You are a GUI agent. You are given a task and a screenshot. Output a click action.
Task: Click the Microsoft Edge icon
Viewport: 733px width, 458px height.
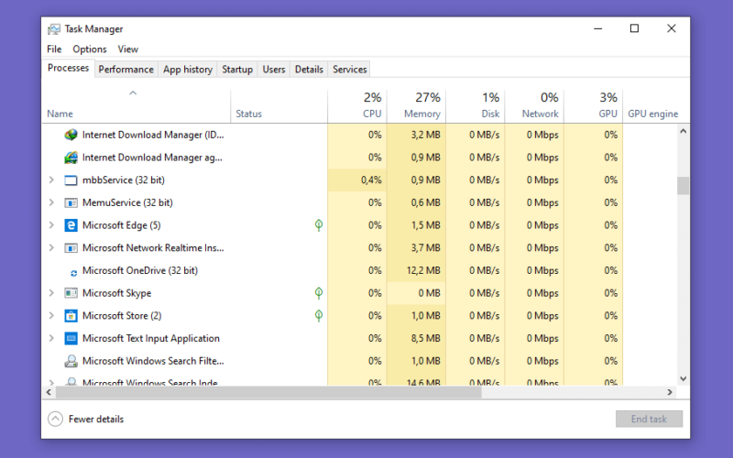tap(71, 225)
